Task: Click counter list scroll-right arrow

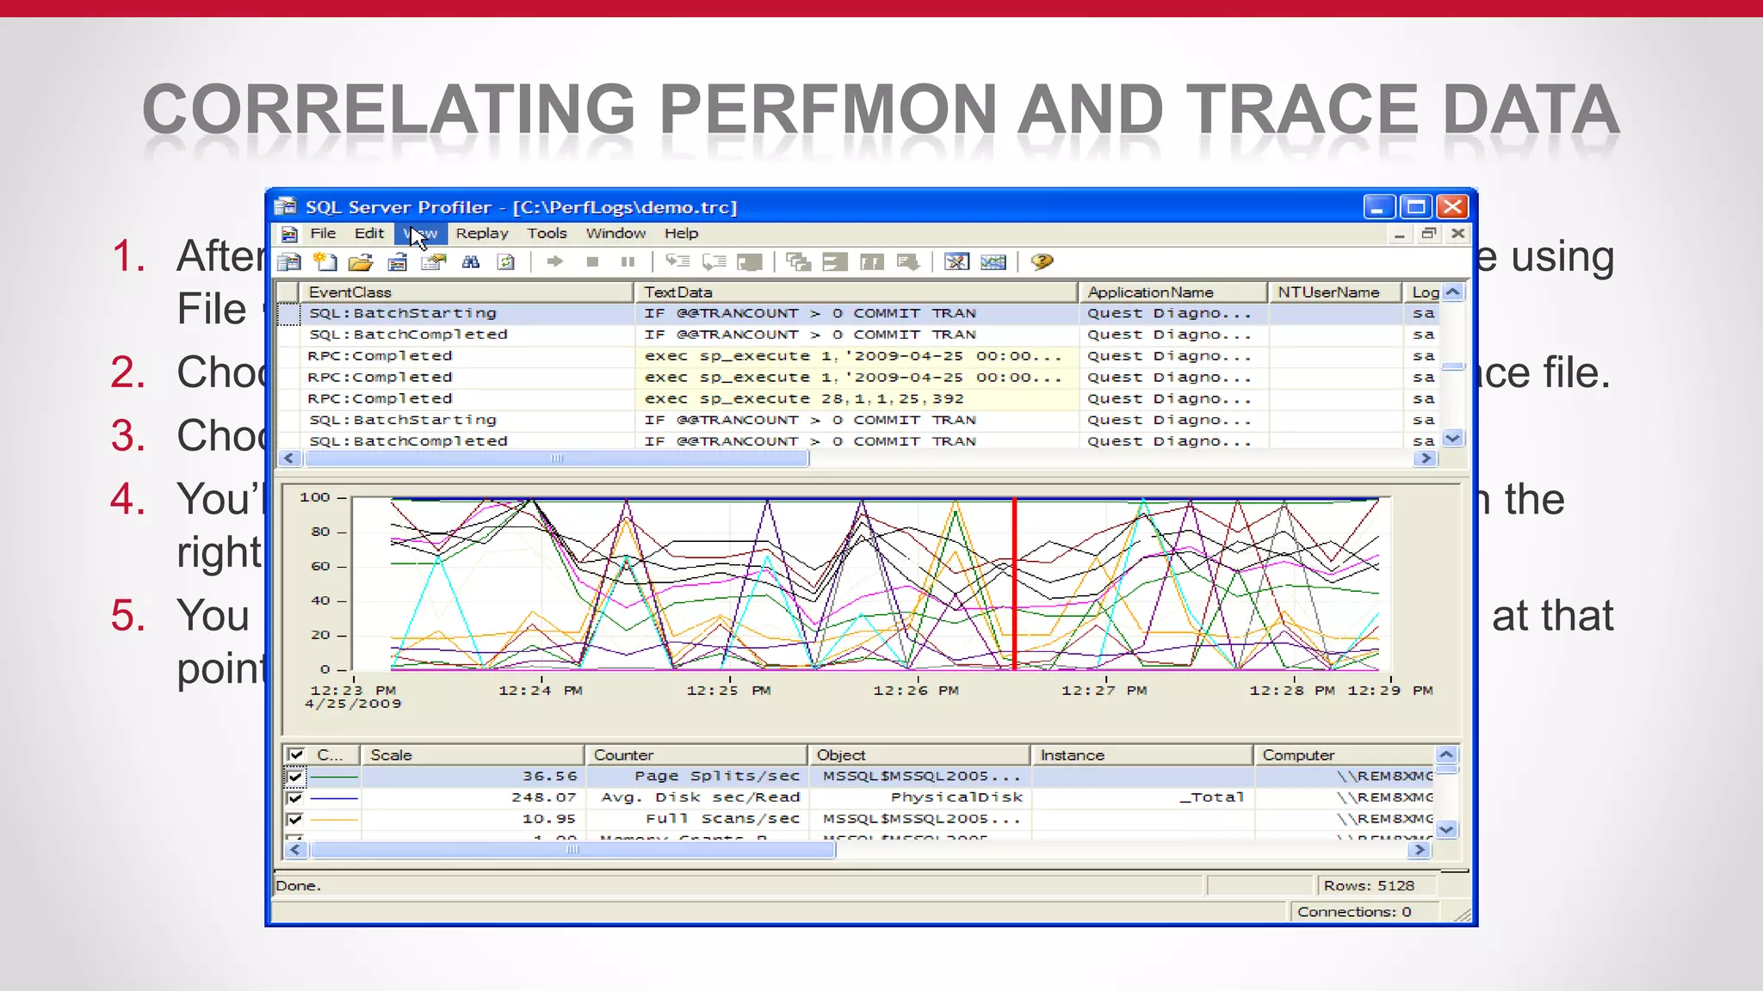Action: pyautogui.click(x=1419, y=850)
